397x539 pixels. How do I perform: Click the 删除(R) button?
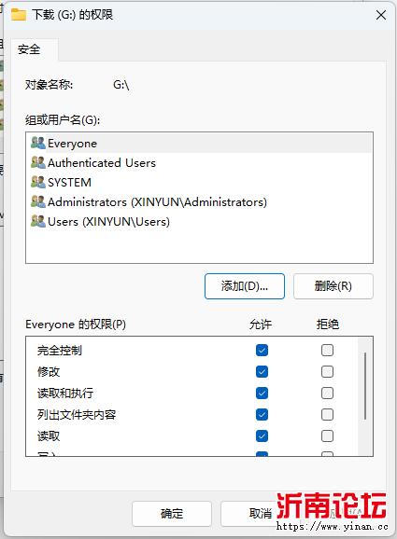click(x=333, y=286)
